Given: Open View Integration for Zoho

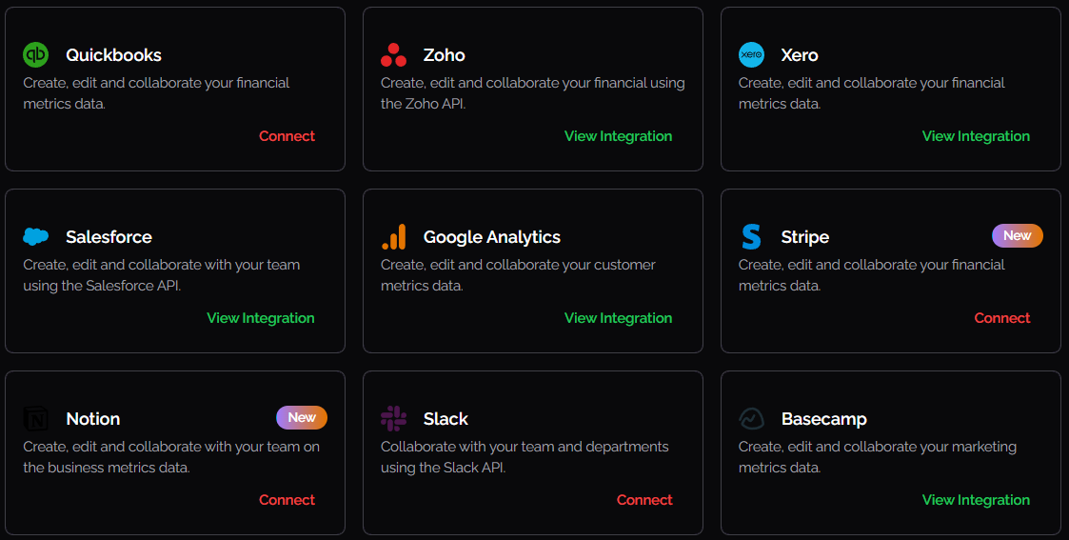Looking at the screenshot, I should tap(618, 136).
